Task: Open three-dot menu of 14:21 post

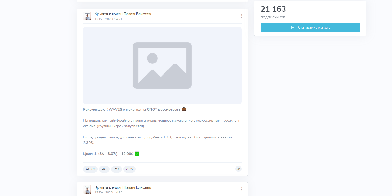Action: coord(241,16)
